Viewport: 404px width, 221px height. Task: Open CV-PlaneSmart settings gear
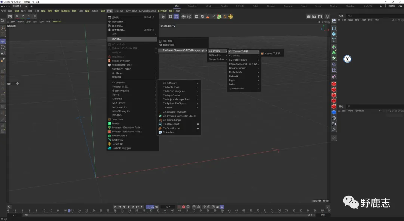pos(198,124)
